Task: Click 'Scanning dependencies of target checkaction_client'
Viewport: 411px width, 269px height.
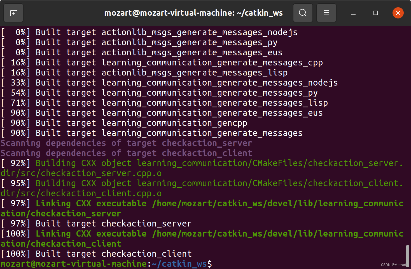Action: 126,153
